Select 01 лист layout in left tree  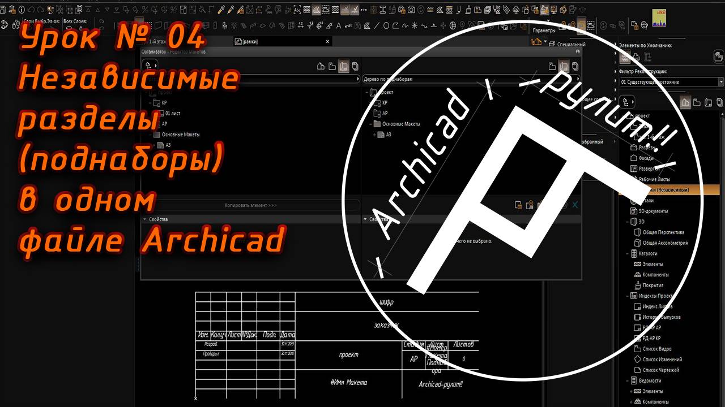pos(174,113)
